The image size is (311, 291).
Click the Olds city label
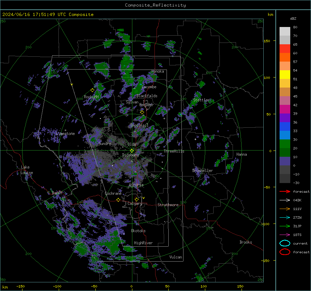click(132, 144)
